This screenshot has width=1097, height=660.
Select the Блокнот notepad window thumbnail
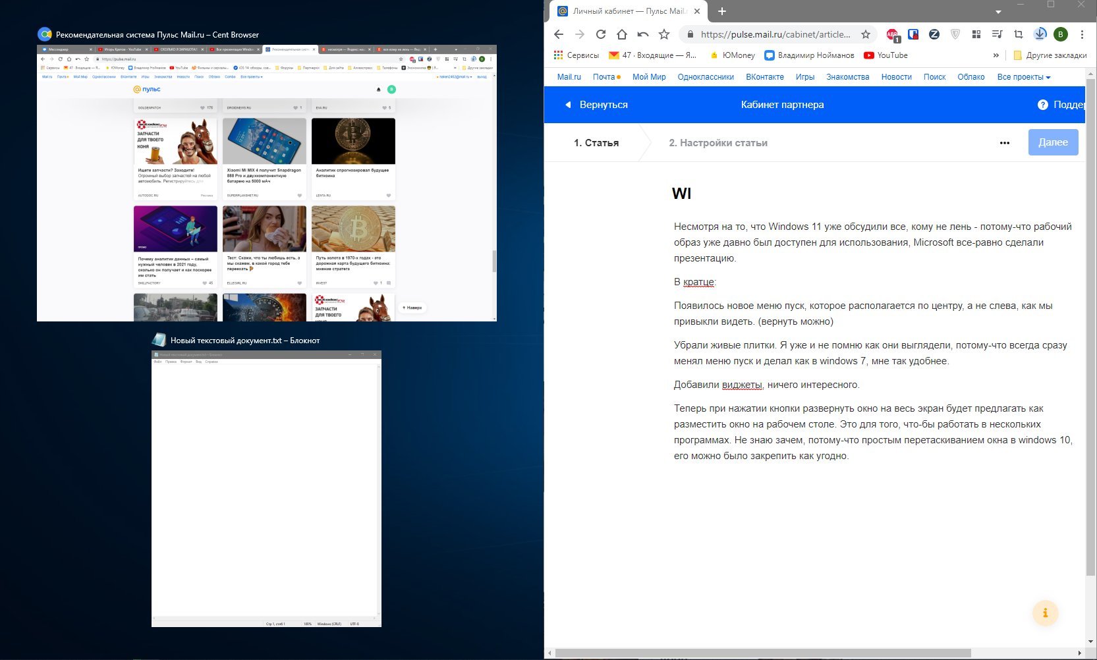(x=266, y=489)
